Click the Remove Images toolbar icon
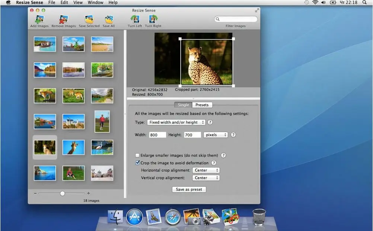 point(64,19)
